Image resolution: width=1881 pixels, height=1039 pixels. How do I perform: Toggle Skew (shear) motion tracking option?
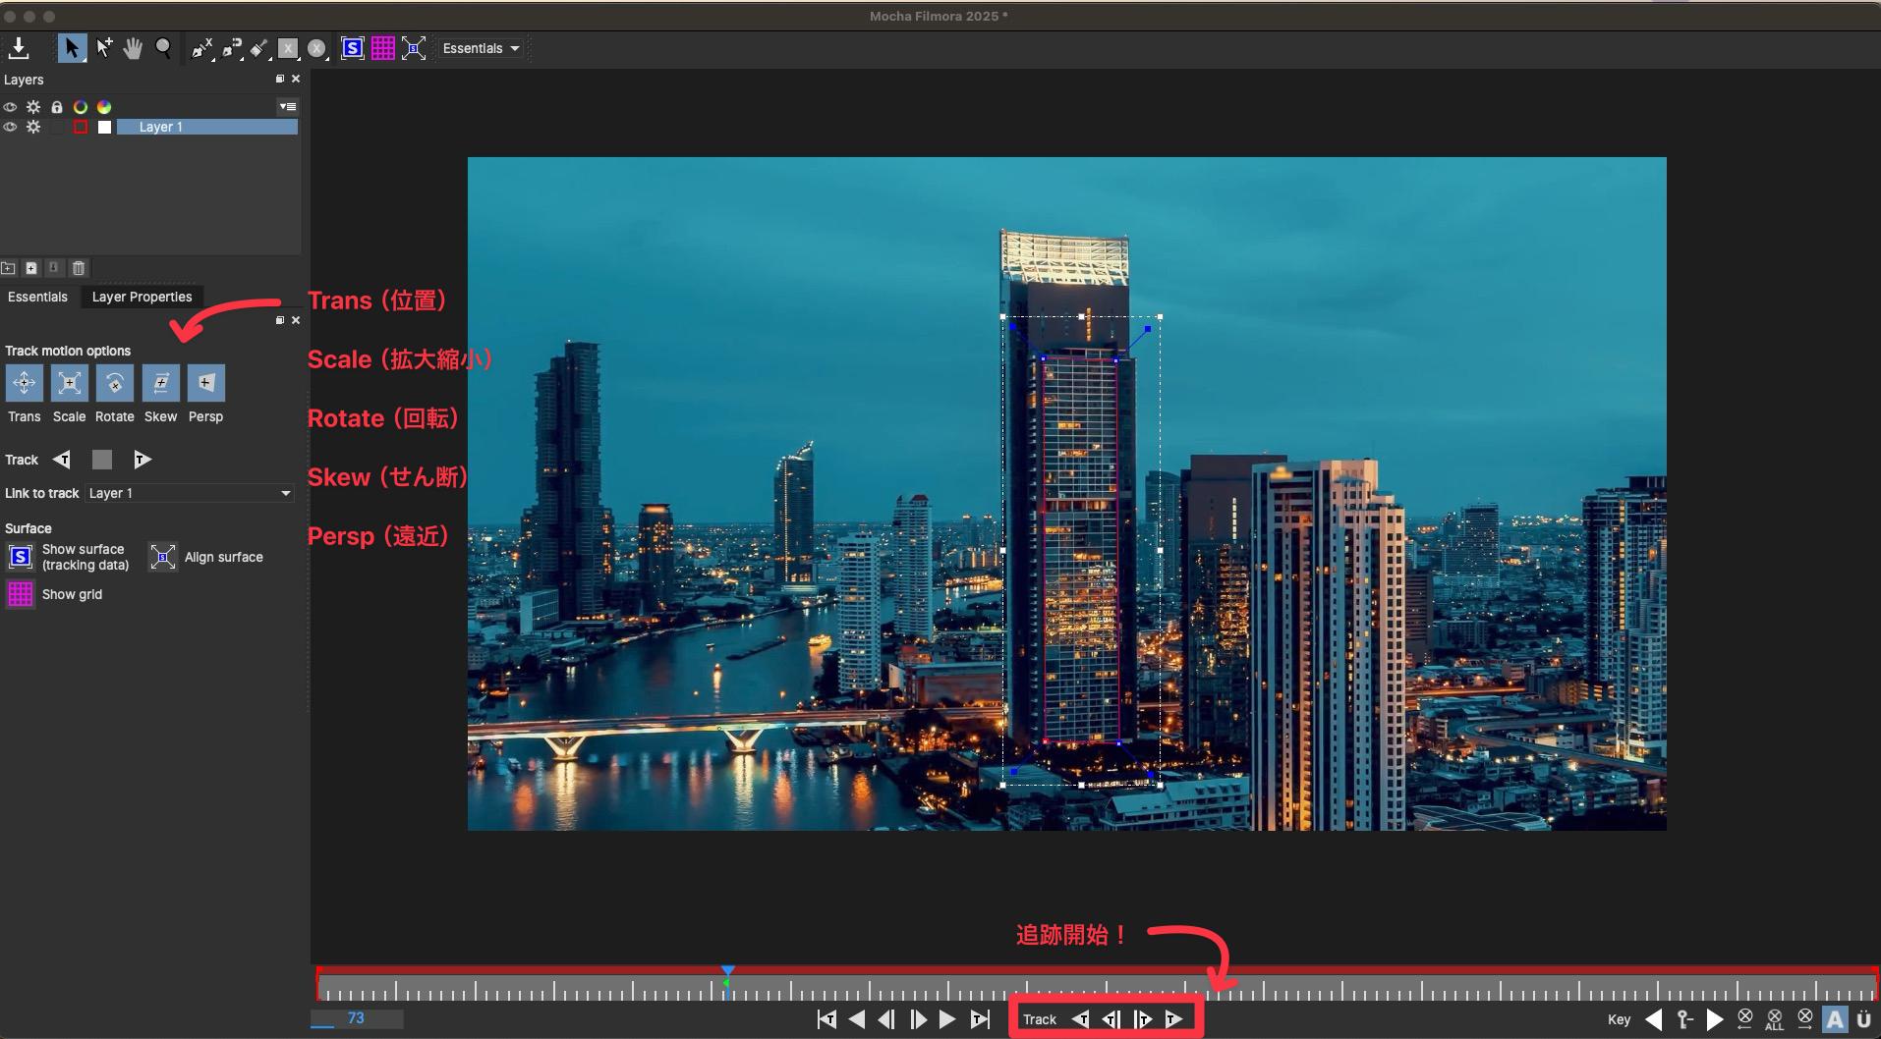(x=161, y=383)
